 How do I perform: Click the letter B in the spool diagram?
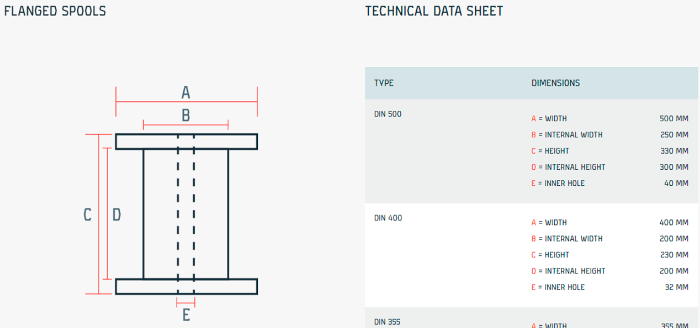pos(186,116)
